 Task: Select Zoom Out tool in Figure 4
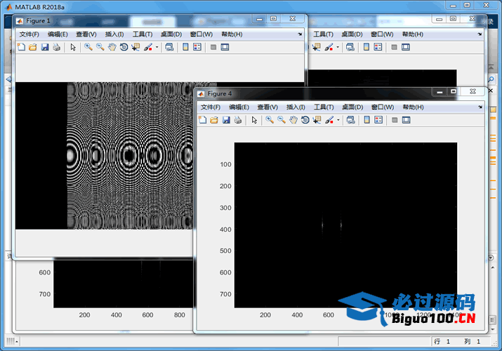point(282,120)
